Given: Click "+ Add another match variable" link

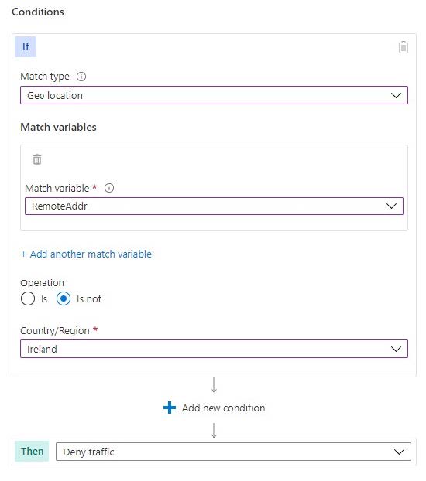Looking at the screenshot, I should coord(86,254).
